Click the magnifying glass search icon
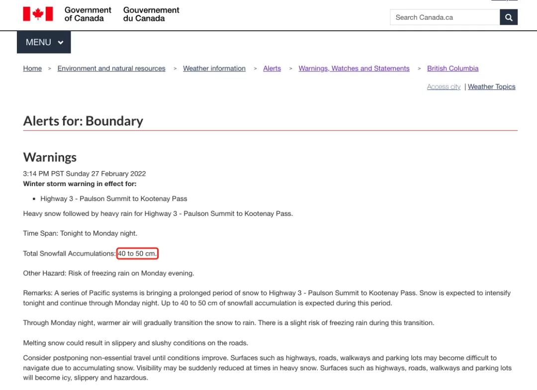This screenshot has height=390, width=537. (x=509, y=17)
